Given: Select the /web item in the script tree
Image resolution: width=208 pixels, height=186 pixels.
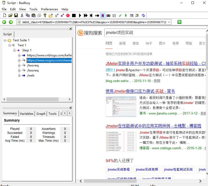Looking at the screenshot, I should pos(31,76).
